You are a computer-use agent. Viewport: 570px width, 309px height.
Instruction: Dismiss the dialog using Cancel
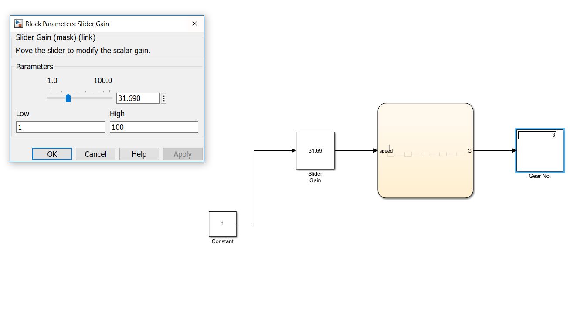tap(95, 154)
